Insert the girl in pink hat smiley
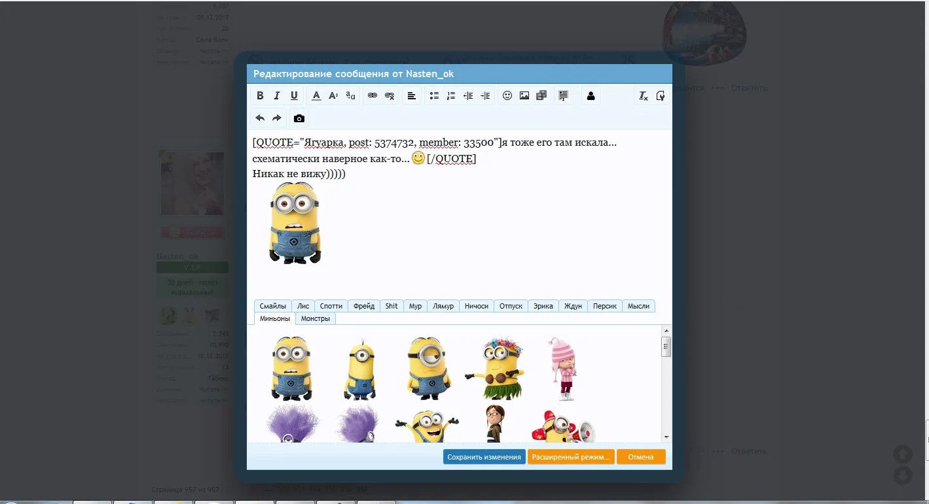Screen dimensions: 929x504 tap(562, 369)
